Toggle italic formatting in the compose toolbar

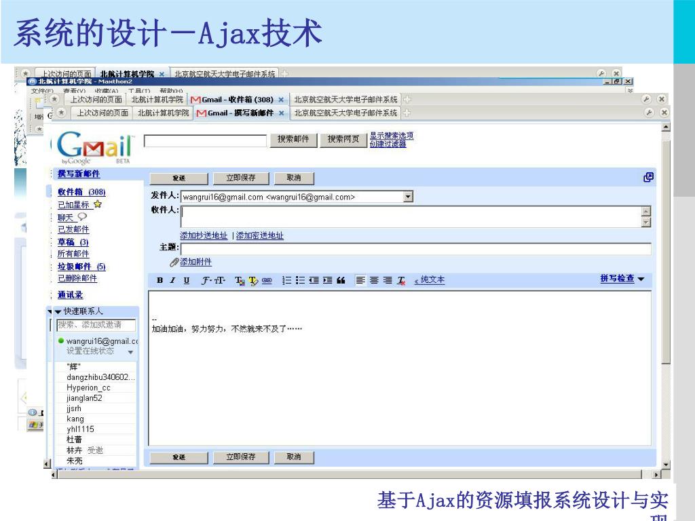[173, 280]
